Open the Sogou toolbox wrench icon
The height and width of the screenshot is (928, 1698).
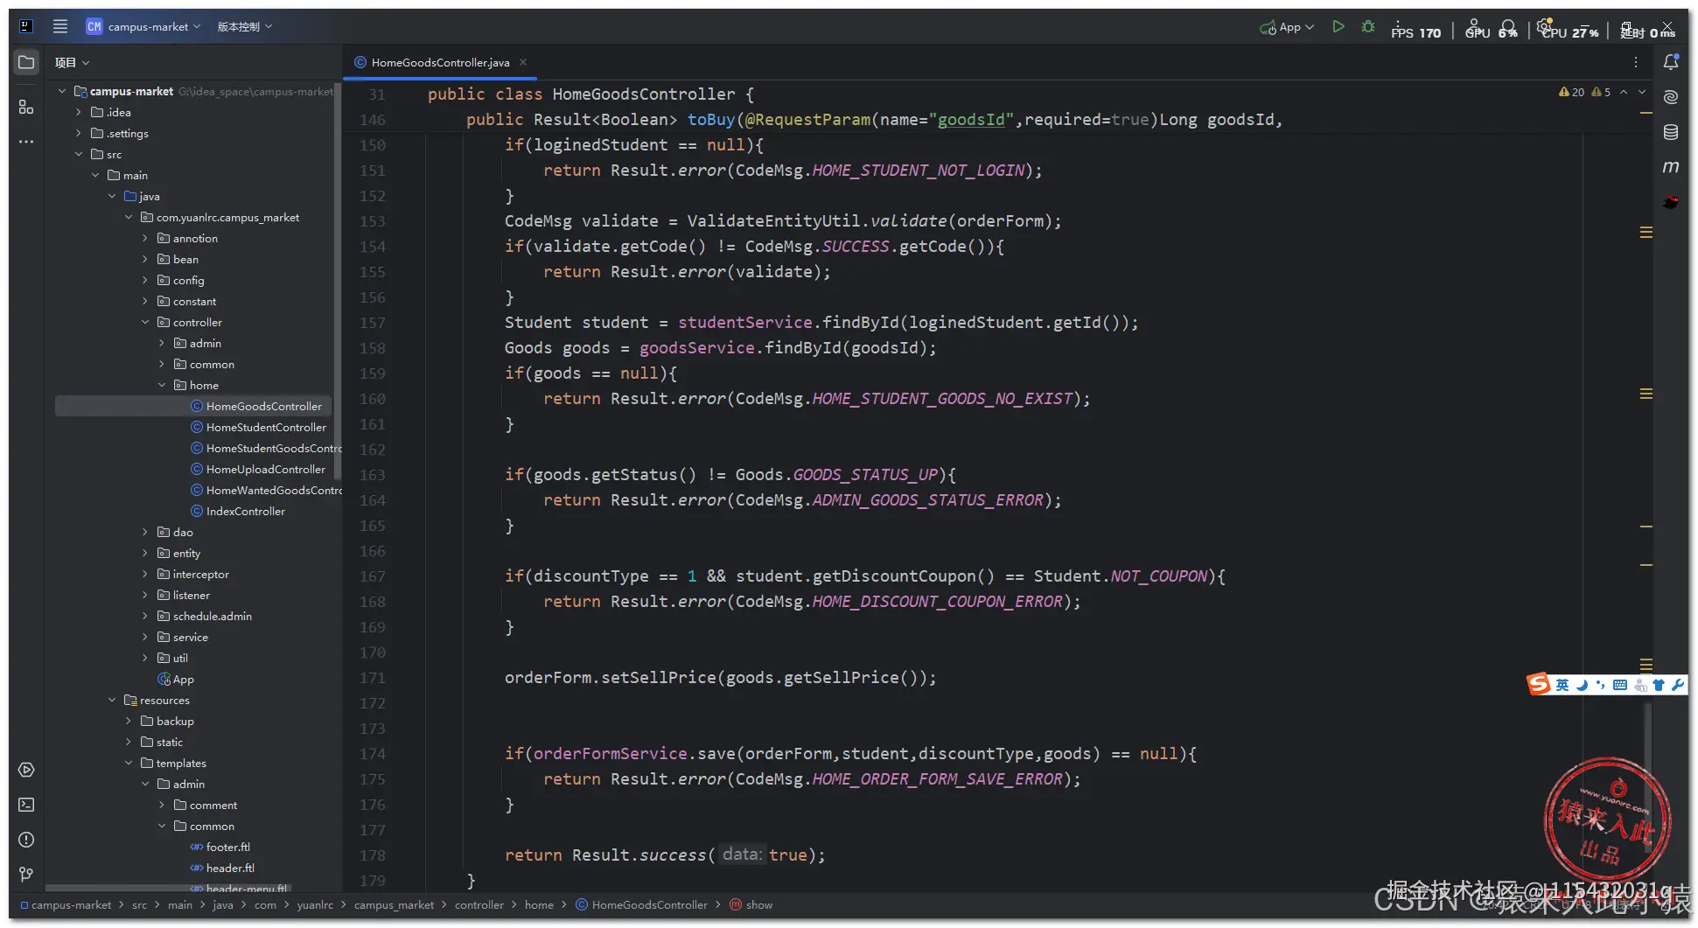click(1678, 685)
